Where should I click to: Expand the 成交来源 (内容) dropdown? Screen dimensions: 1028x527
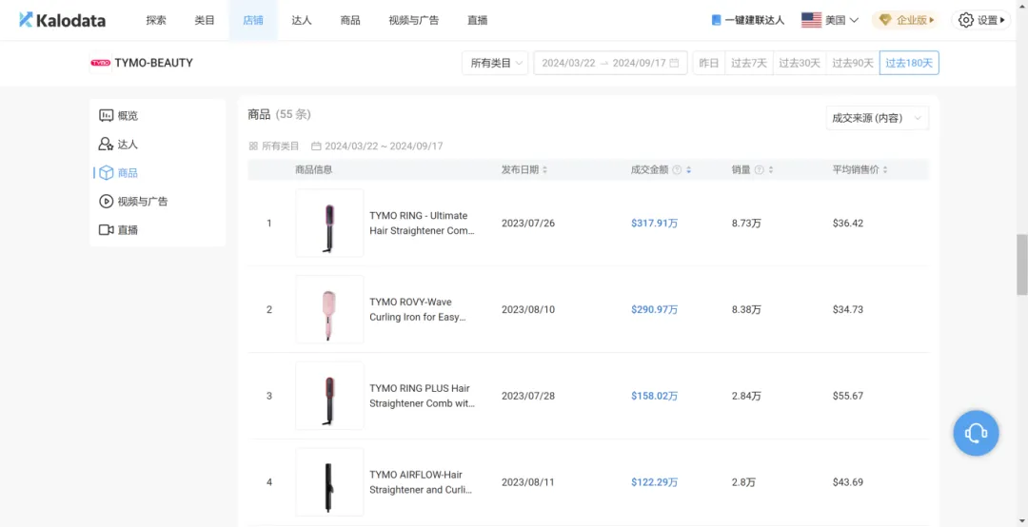click(877, 118)
